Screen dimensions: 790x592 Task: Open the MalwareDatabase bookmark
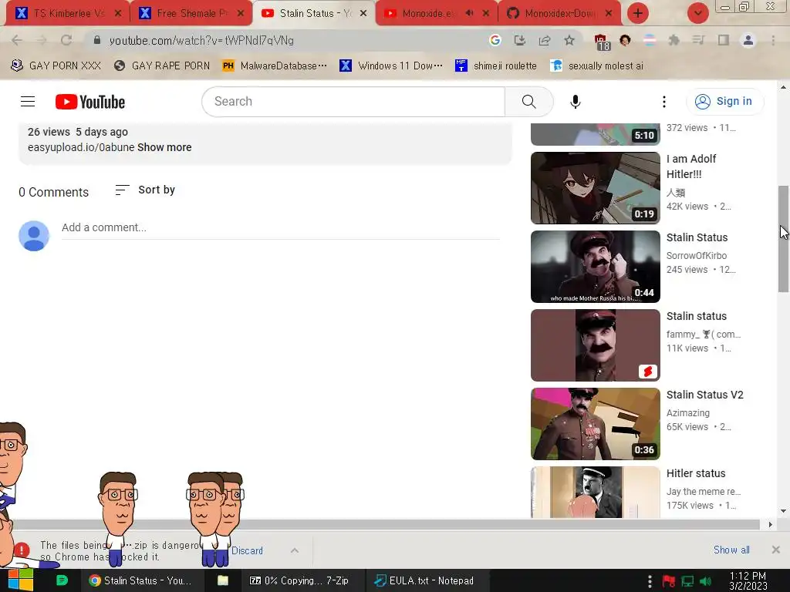tap(275, 66)
